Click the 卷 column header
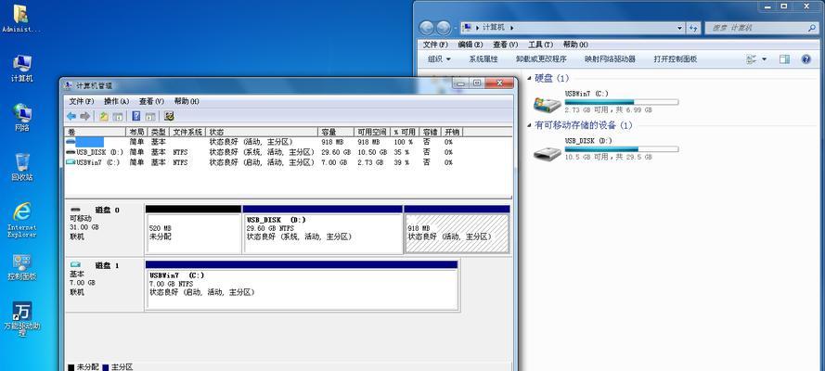 point(96,132)
